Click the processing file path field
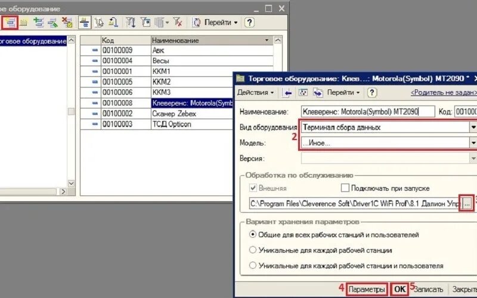The height and width of the screenshot is (298, 477). click(x=355, y=203)
